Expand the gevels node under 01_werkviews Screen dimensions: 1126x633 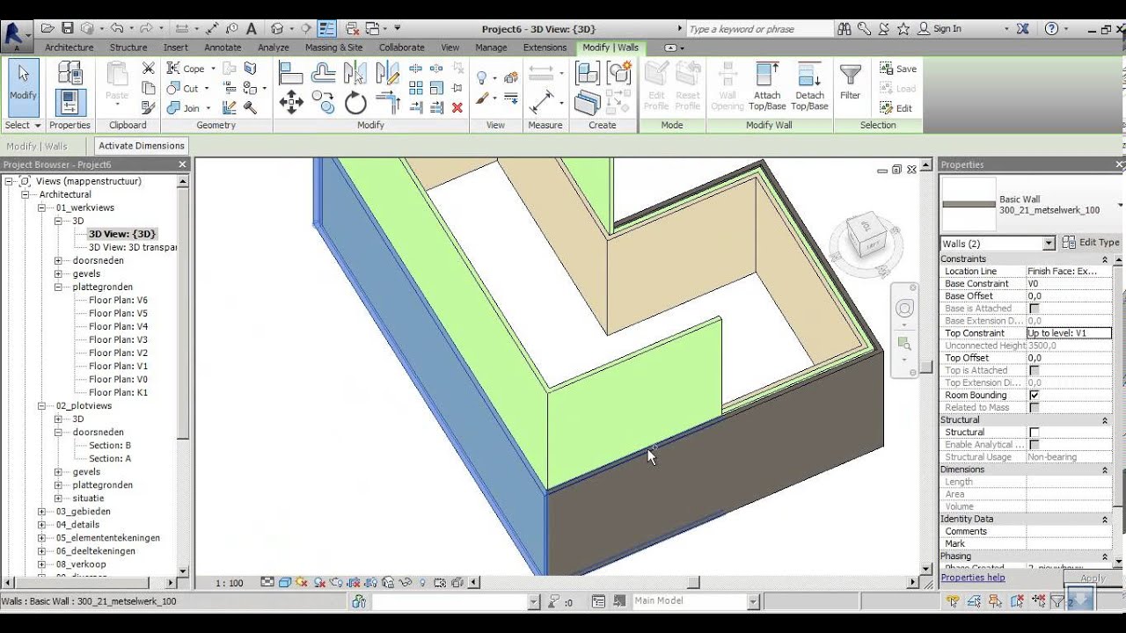[58, 273]
